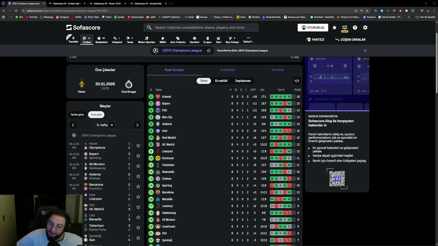The height and width of the screenshot is (246, 438).
Task: Favorite the Kairat vs Olympiacos match
Action: click(138, 146)
